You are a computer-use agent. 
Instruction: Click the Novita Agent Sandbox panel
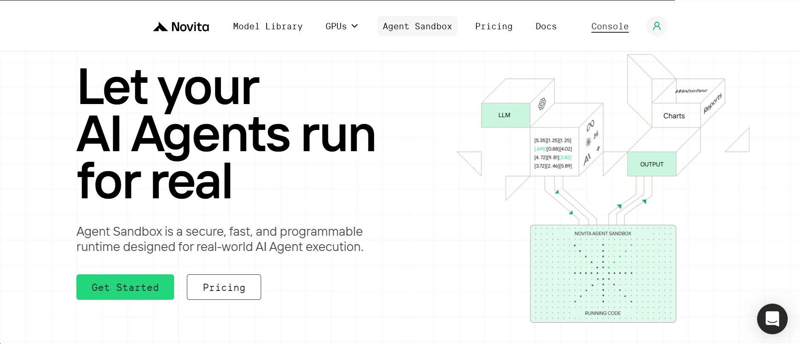[603, 274]
